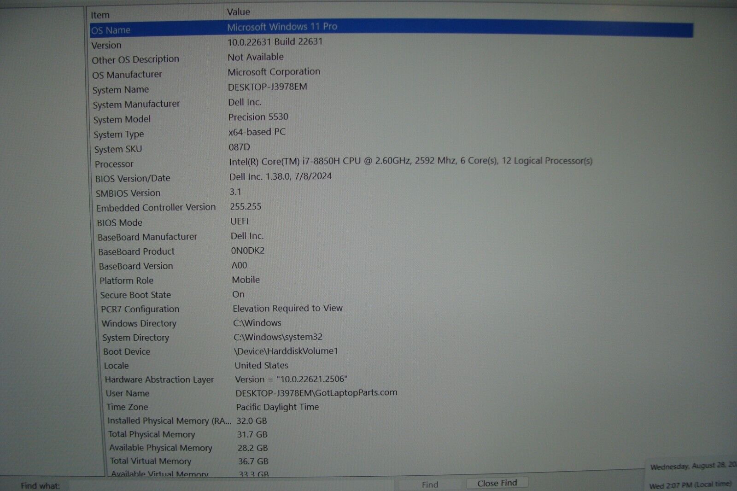Select the Precision 5530 value
The image size is (737, 491).
(x=258, y=117)
